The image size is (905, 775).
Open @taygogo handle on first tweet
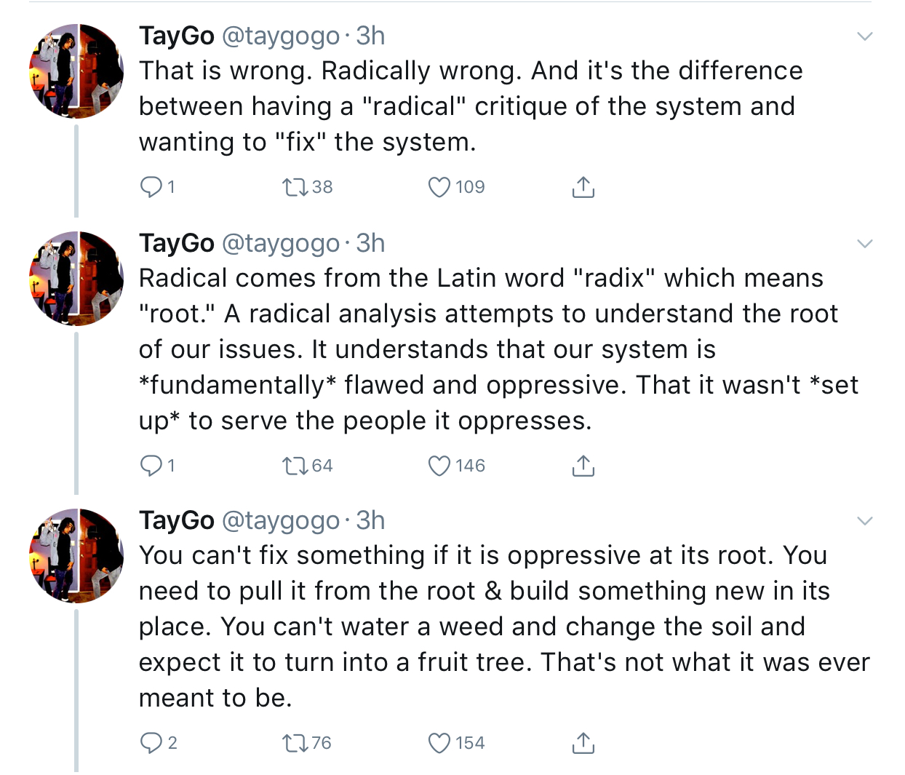click(280, 36)
